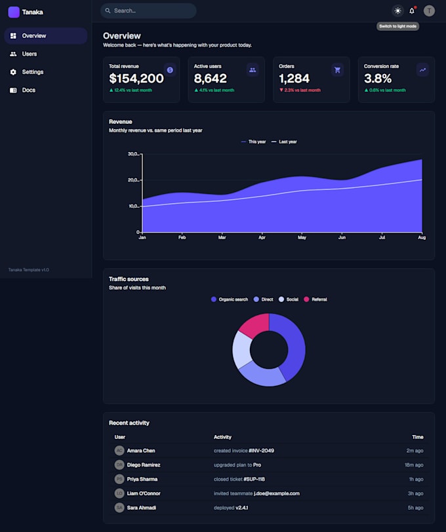
Task: Switch to light mode with sun icon
Action: pos(397,11)
